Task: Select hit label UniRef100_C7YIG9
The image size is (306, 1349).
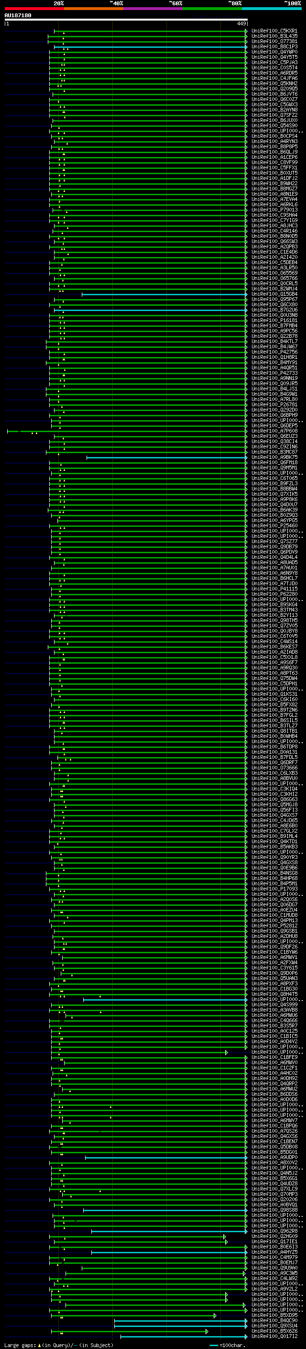Action: 274,221
